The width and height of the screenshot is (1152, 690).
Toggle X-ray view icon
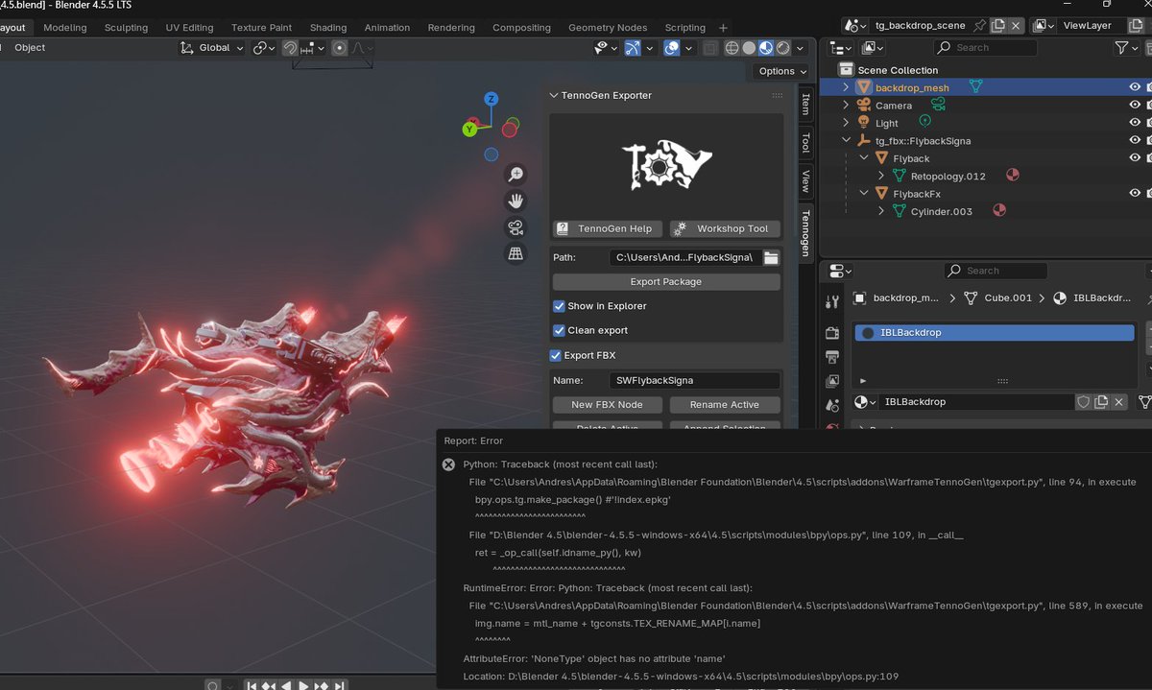[x=709, y=48]
